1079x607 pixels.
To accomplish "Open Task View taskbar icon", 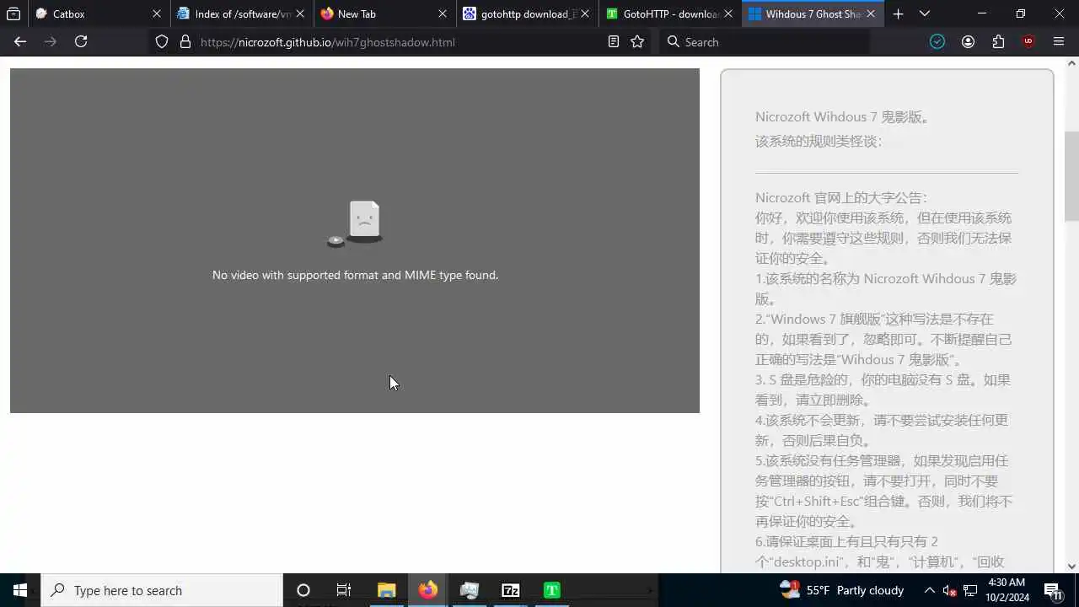I will [x=344, y=590].
